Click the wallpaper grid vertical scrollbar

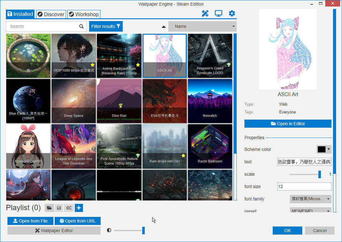click(x=235, y=117)
